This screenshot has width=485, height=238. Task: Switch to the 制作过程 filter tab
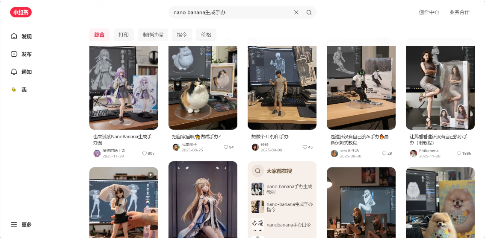[x=153, y=35]
